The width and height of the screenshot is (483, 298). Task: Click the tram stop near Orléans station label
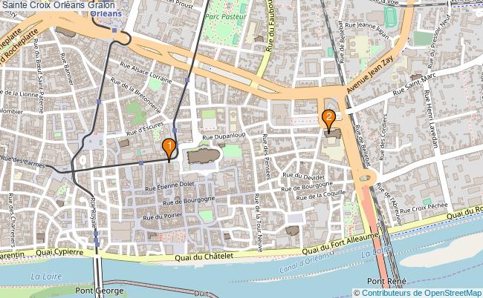(x=114, y=30)
